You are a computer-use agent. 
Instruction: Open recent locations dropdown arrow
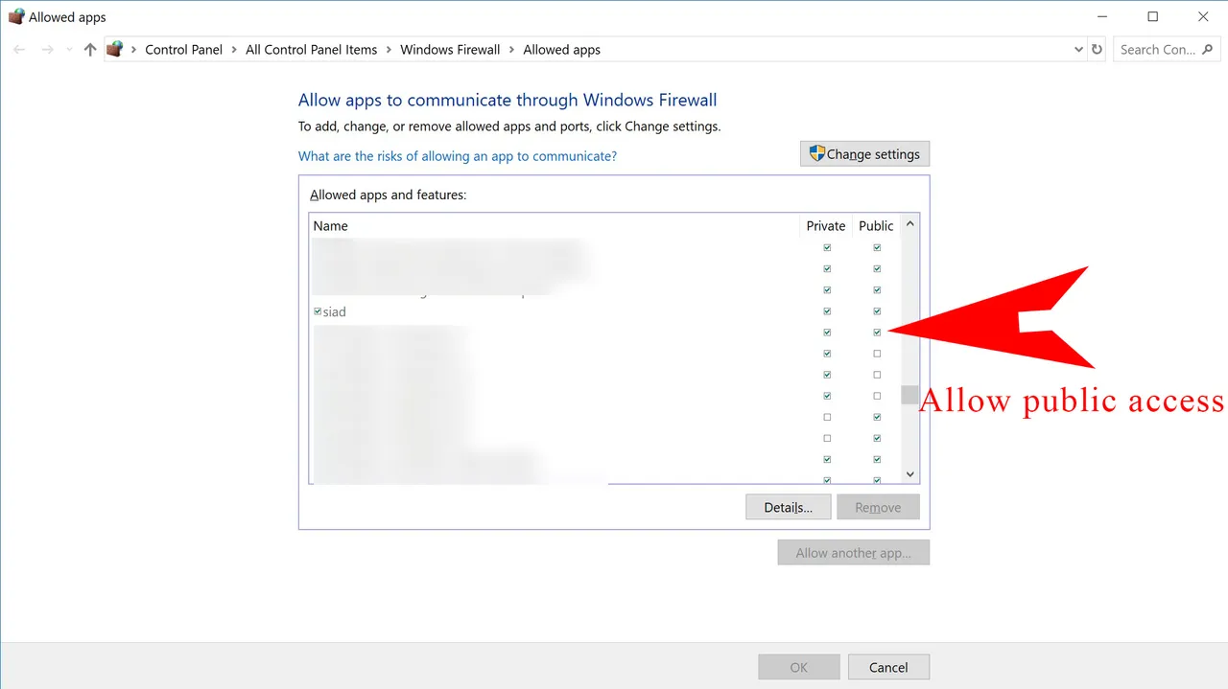pyautogui.click(x=69, y=50)
